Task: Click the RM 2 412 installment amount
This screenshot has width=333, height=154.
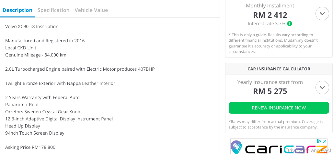Action: coord(270,15)
